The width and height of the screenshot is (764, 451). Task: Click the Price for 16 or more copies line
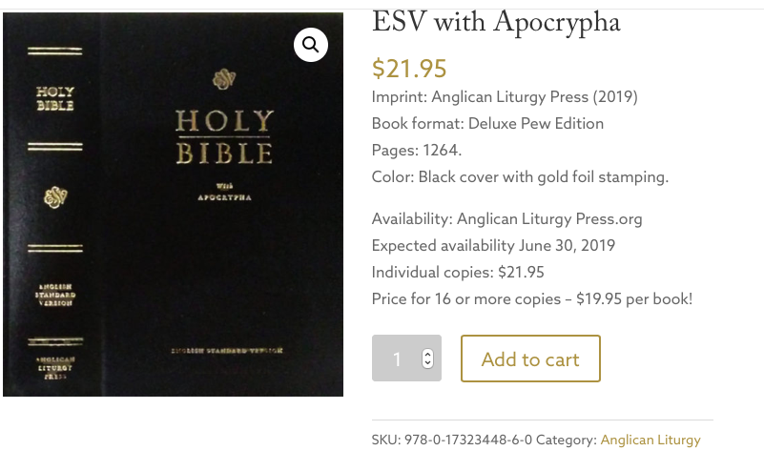(x=531, y=298)
